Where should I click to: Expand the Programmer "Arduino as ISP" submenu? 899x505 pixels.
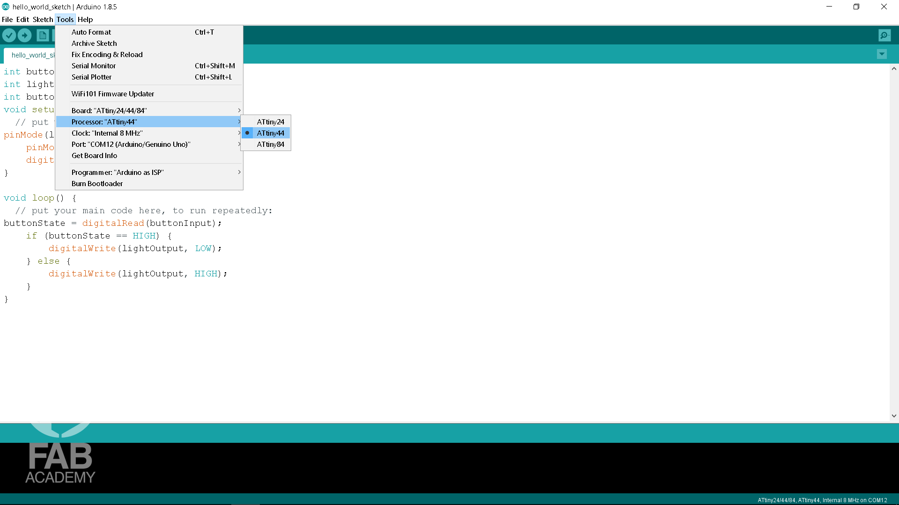point(149,172)
